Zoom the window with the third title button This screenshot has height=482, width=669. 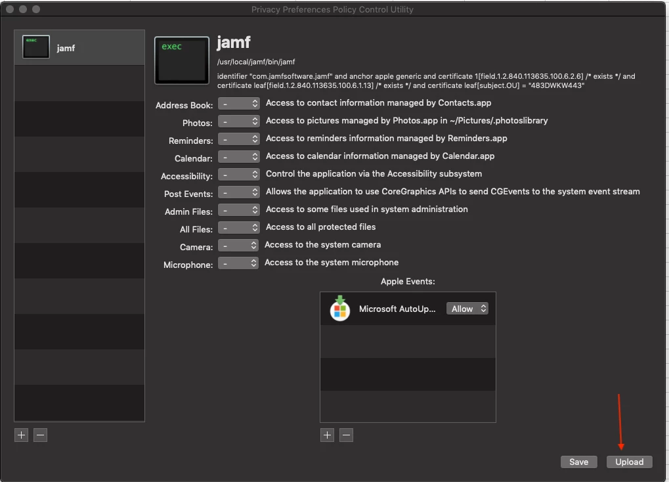click(x=36, y=9)
